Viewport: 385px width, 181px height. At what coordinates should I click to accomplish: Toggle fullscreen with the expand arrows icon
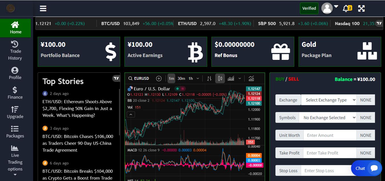click(x=361, y=9)
